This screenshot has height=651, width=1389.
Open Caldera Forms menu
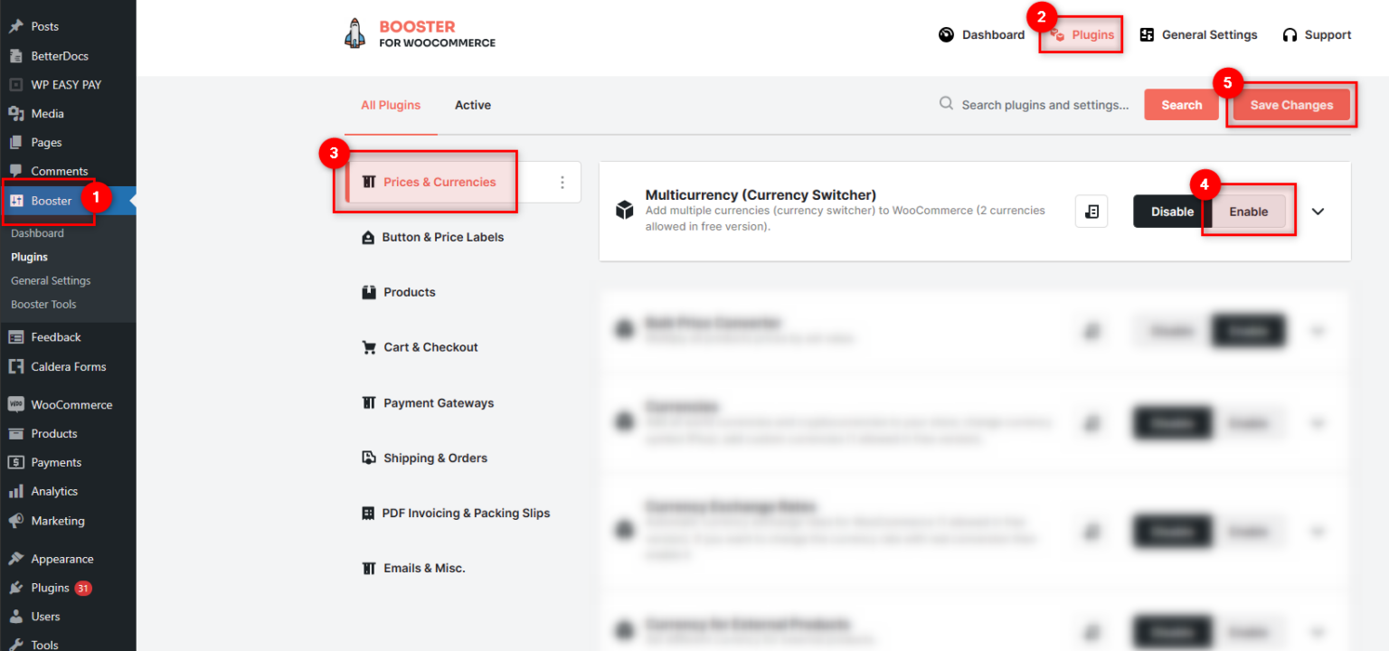pyautogui.click(x=68, y=366)
